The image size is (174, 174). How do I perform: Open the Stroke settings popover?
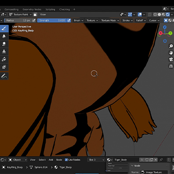click(x=127, y=21)
